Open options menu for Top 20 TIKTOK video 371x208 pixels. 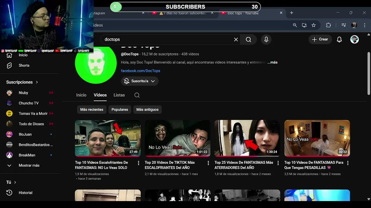(x=208, y=163)
